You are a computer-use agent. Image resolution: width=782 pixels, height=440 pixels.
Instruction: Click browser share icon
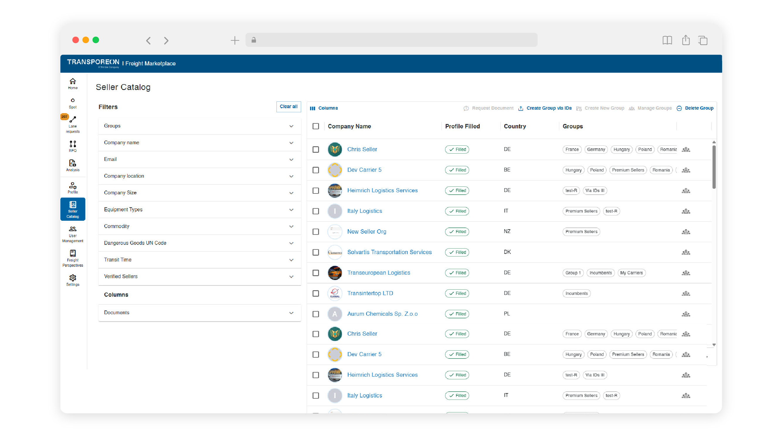coord(686,40)
